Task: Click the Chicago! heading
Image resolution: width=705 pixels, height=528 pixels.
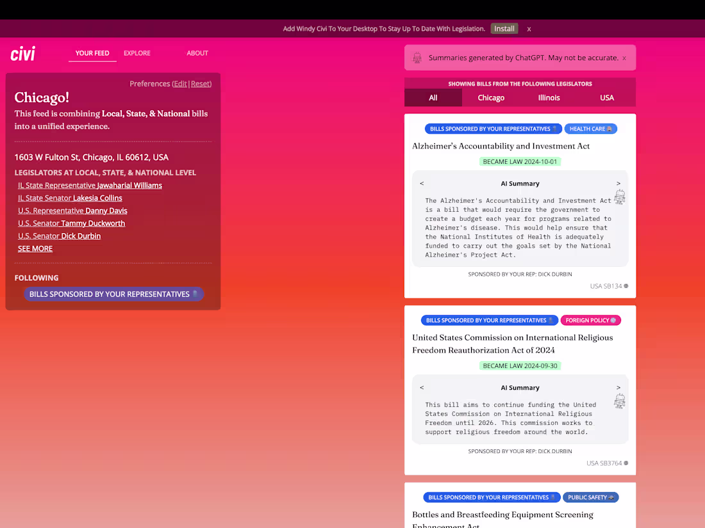Action: (42, 97)
